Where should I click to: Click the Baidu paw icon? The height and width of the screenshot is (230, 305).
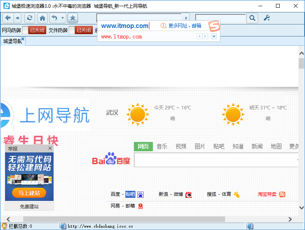click(140, 194)
